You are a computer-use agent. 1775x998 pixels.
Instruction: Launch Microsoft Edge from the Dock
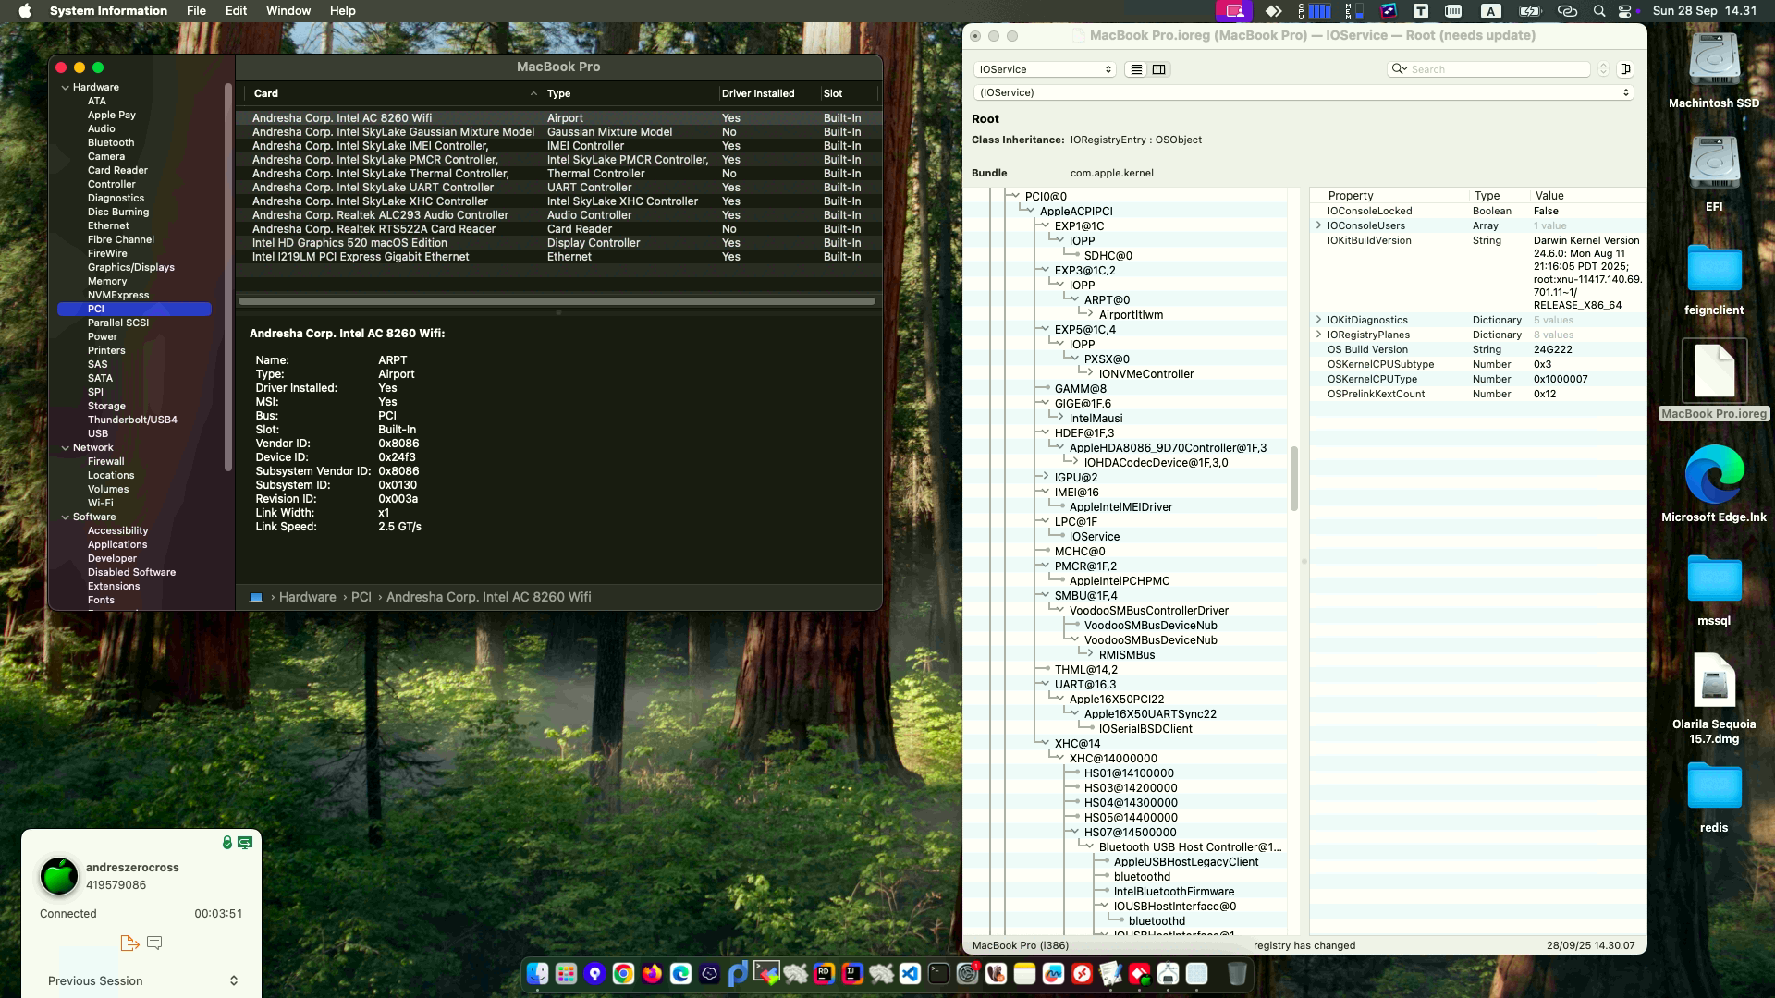pos(680,973)
